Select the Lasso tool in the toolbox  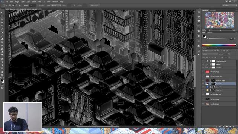2,19
